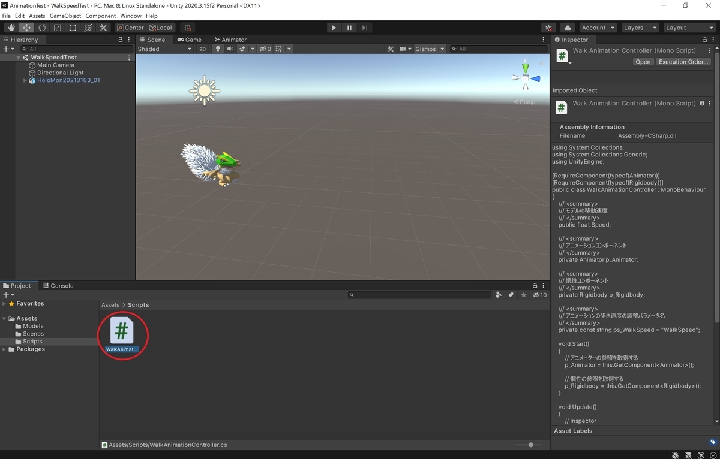Open the Gizmos dropdown arrow
720x459 pixels.
[x=442, y=49]
